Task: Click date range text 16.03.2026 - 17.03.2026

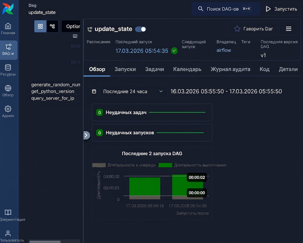Action: tap(226, 91)
